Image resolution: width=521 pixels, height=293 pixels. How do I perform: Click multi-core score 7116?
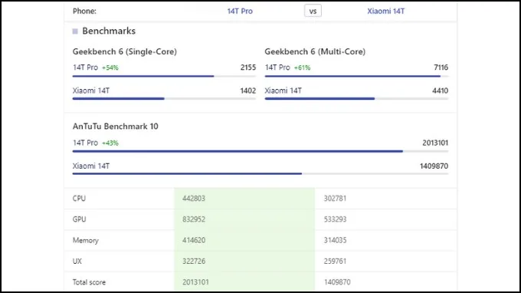coord(441,67)
